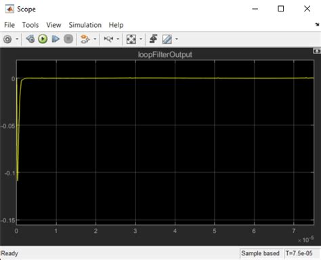Screen dimensions: 321x260
Task: Click the Cursor Measurements icon
Action: (x=167, y=39)
